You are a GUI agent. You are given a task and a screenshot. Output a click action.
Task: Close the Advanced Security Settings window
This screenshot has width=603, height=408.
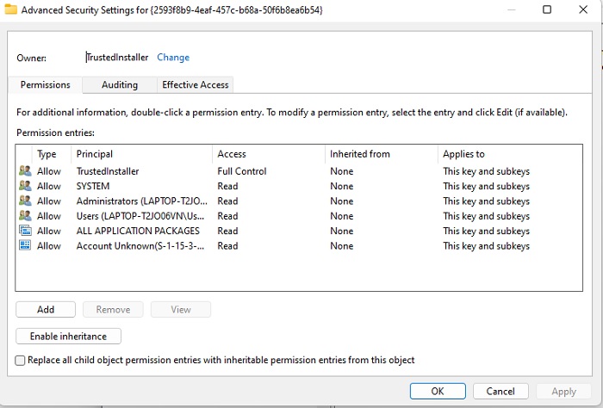(x=583, y=9)
